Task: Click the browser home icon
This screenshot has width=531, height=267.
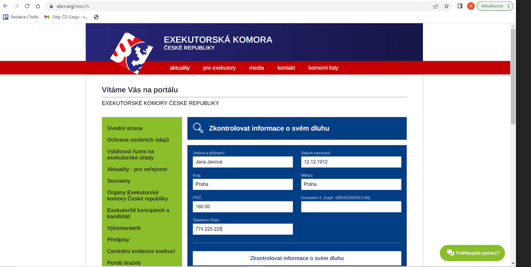Action: pyautogui.click(x=38, y=6)
